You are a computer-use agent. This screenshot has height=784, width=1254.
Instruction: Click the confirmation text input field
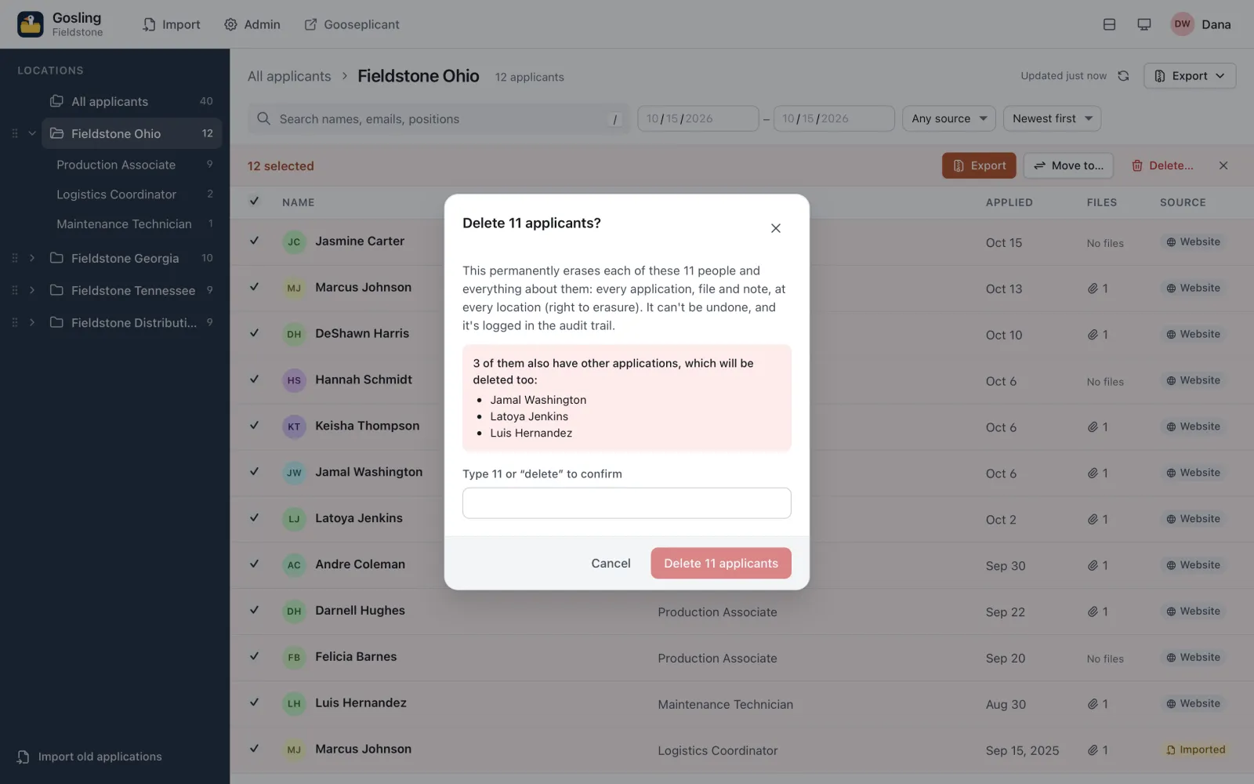(627, 503)
